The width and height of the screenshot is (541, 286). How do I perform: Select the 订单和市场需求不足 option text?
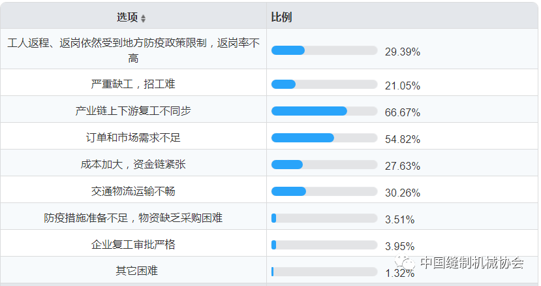[133, 138]
